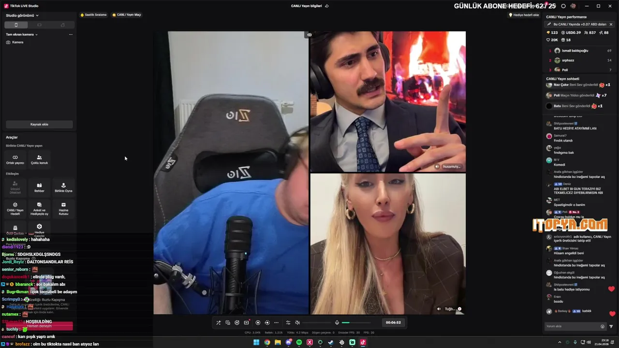Click the dashed-circle clip capture icon

pos(267,322)
